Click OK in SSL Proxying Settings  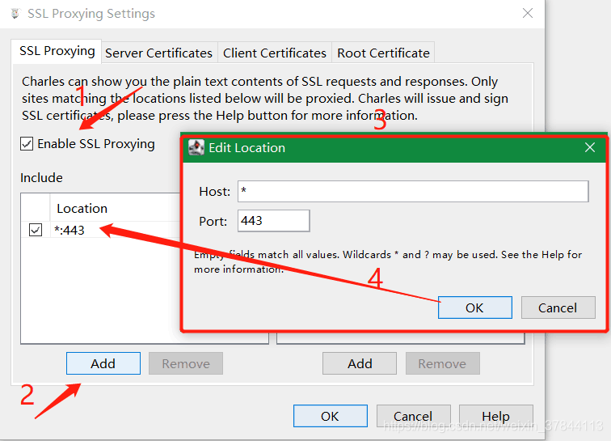coord(331,416)
